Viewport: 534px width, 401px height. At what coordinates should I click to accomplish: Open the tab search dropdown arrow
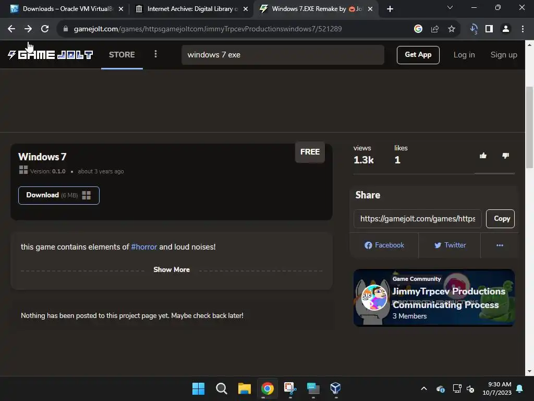coord(450,7)
